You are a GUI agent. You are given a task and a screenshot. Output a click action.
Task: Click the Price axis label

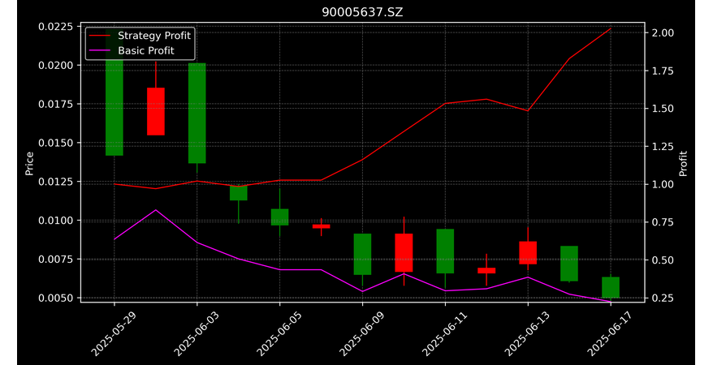pyautogui.click(x=29, y=164)
